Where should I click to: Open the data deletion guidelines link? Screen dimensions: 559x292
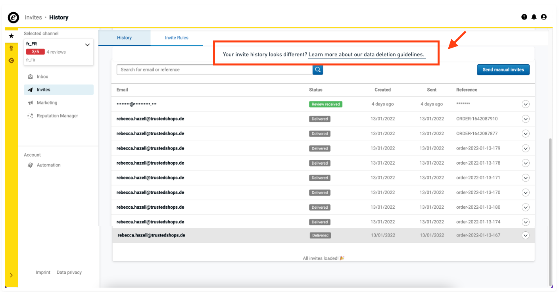pos(366,55)
